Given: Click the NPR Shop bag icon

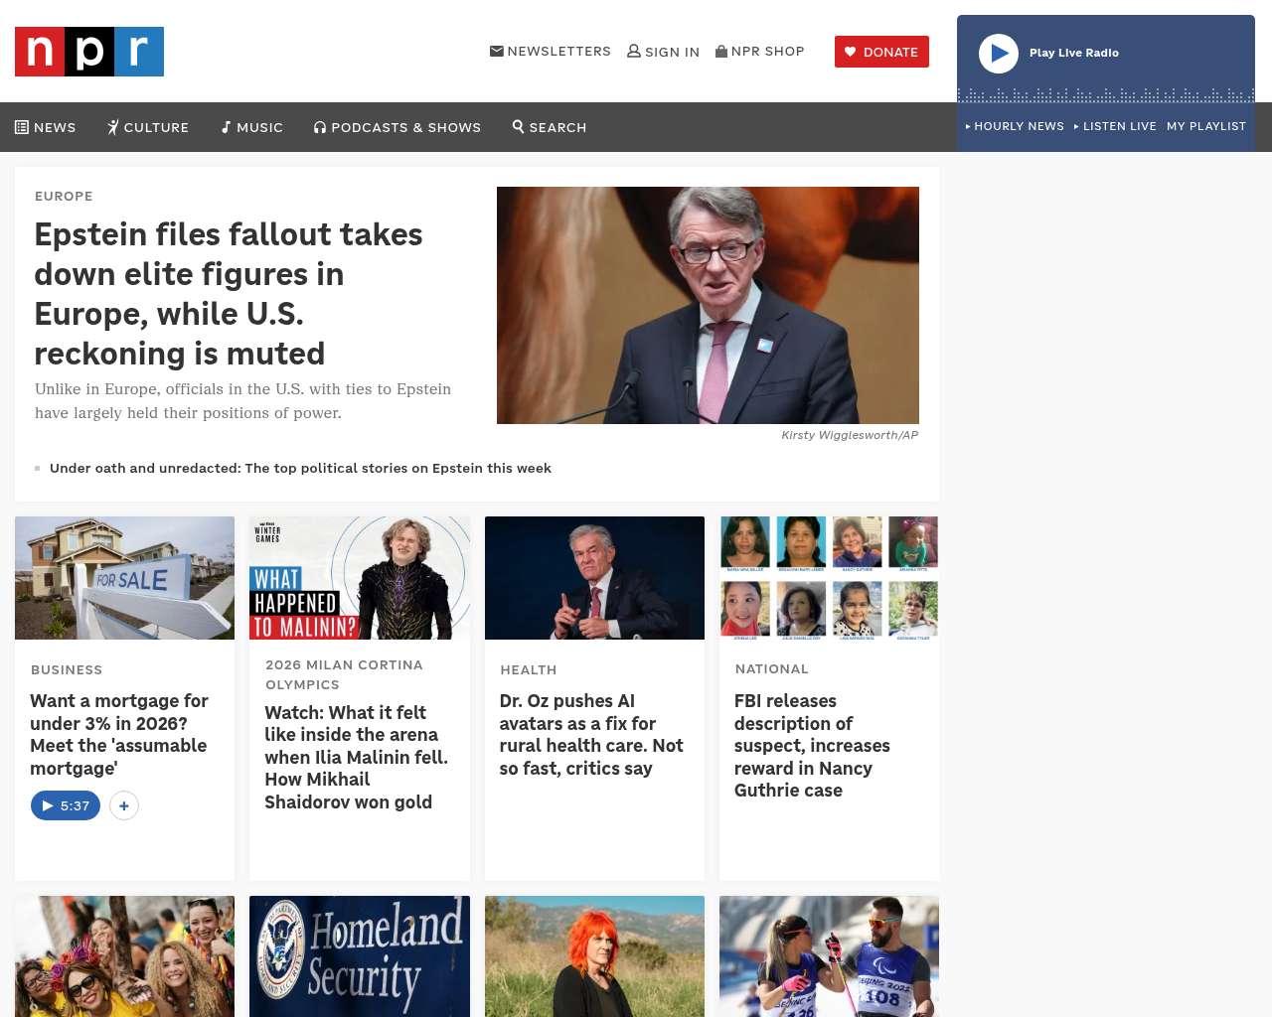Looking at the screenshot, I should coord(721,51).
